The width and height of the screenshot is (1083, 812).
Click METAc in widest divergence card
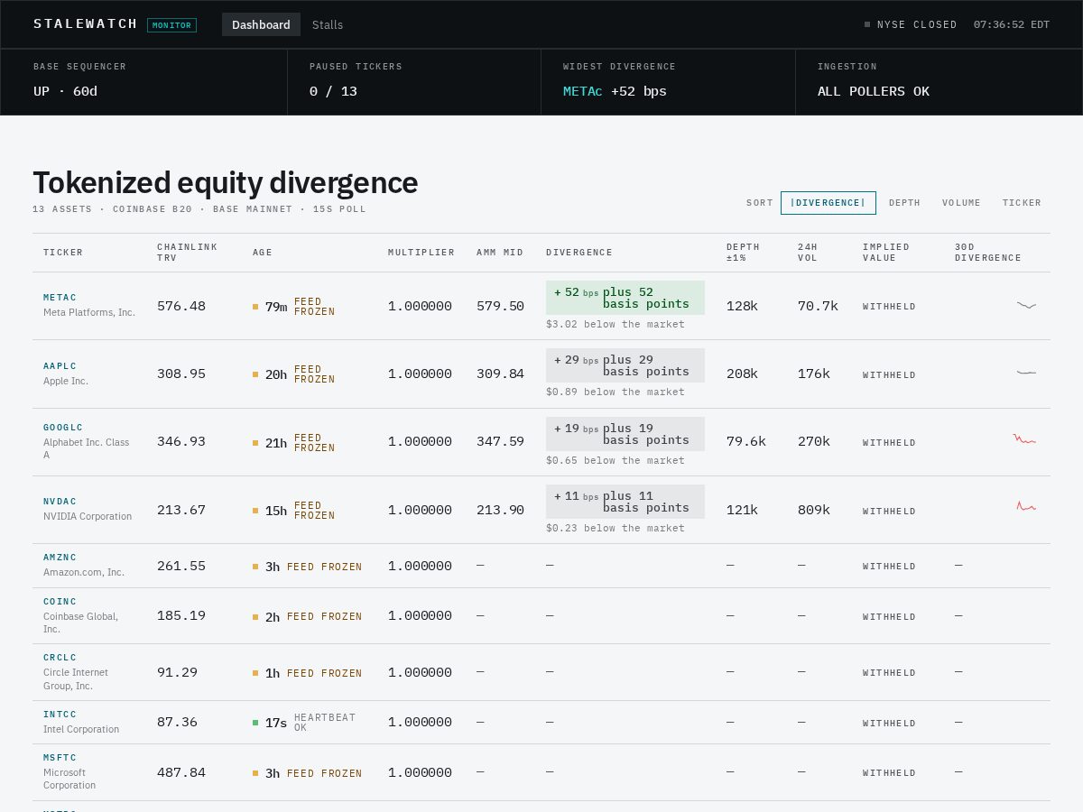click(582, 91)
